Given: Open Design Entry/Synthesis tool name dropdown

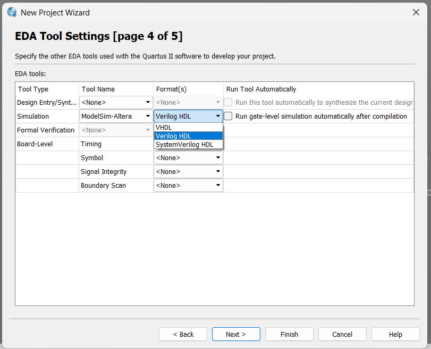Looking at the screenshot, I should pos(116,102).
